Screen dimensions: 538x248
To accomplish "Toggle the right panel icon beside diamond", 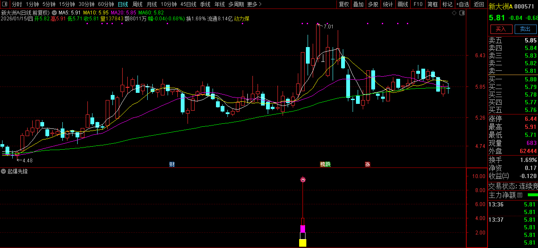I will [x=462, y=13].
